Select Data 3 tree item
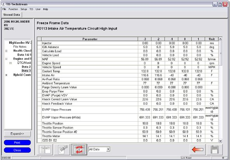The width and height of the screenshot is (230, 160). point(26,71)
